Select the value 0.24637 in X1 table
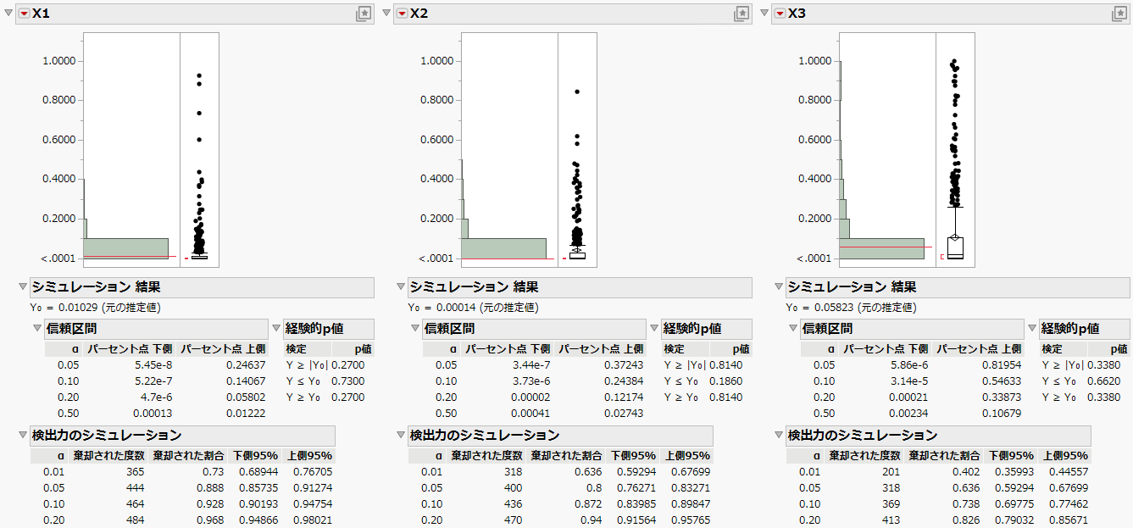This screenshot has height=528, width=1133. click(x=247, y=365)
